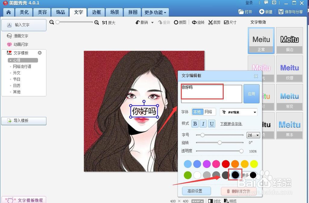
Task: Pick the green color swatch
Action: (x=188, y=175)
